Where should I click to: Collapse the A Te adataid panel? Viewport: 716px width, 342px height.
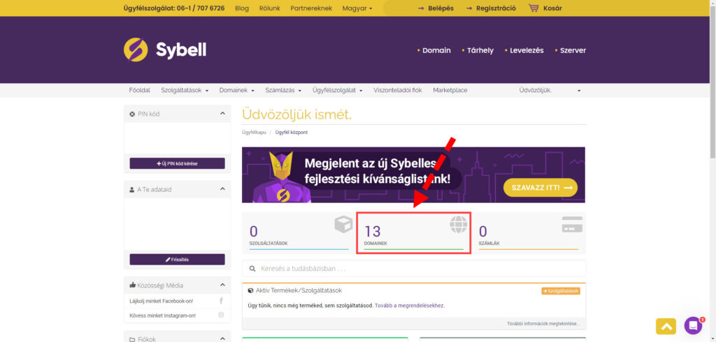pyautogui.click(x=222, y=188)
